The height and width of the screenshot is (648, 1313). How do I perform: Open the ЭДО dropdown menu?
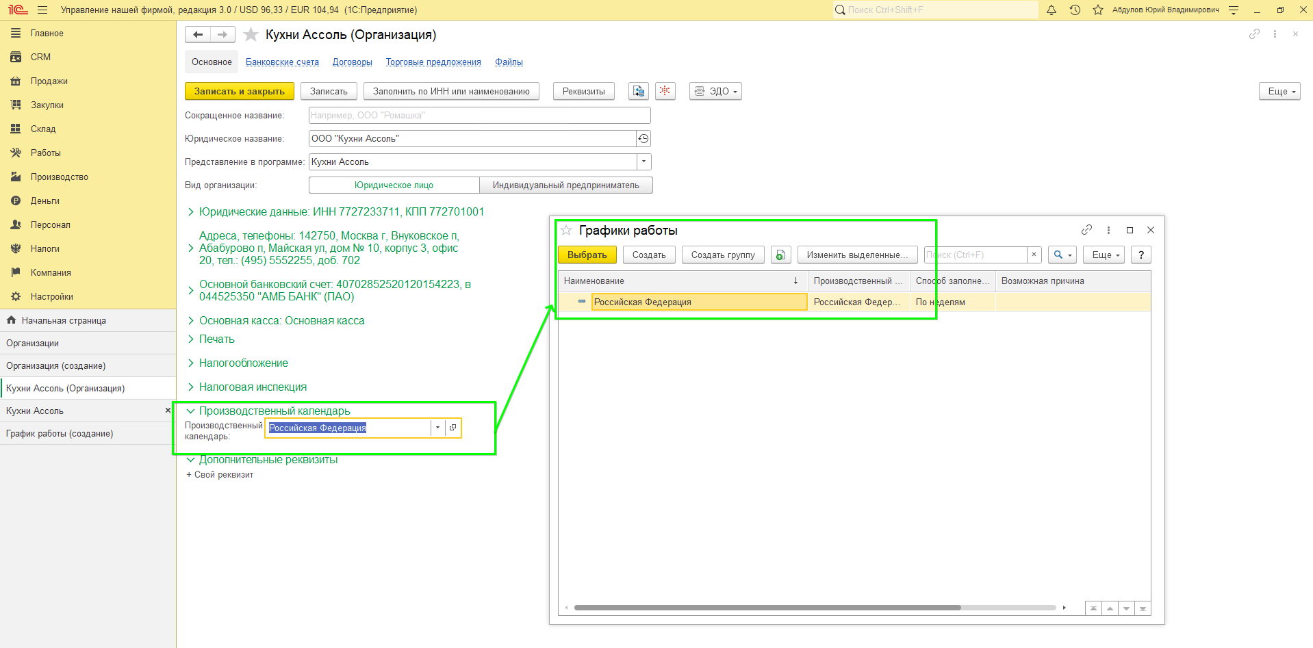(x=715, y=91)
